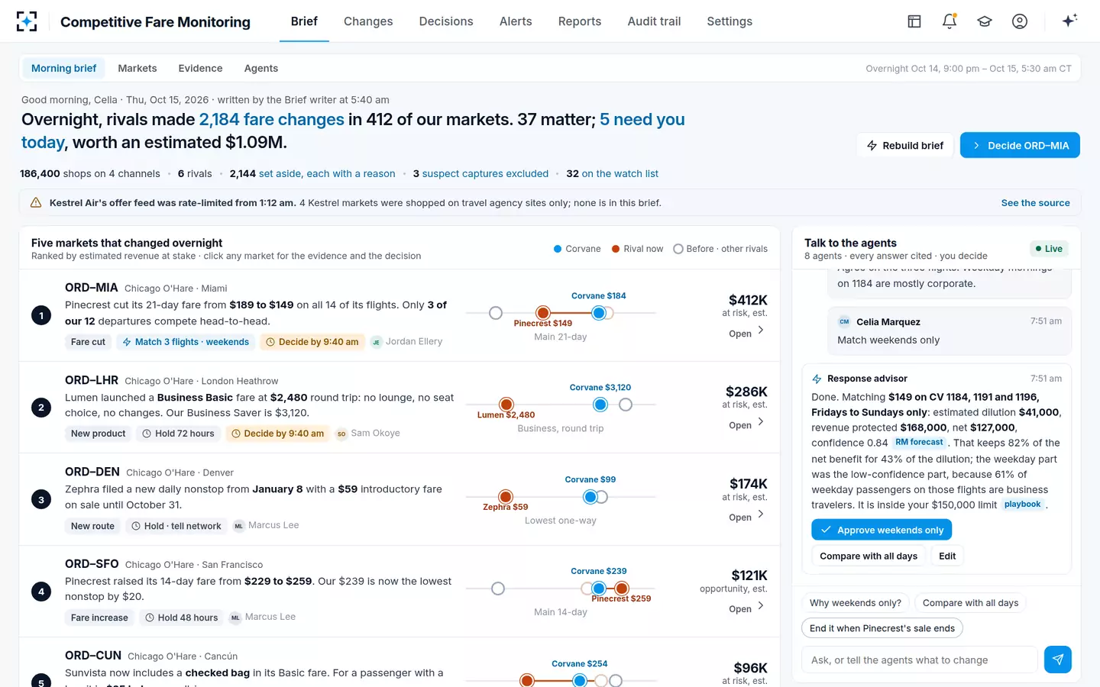
Task: Click the rank 4 badge for ORD-SFO
Action: pyautogui.click(x=41, y=592)
